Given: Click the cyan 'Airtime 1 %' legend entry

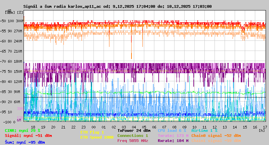Looking at the screenshot, I should pyautogui.click(x=204, y=130).
